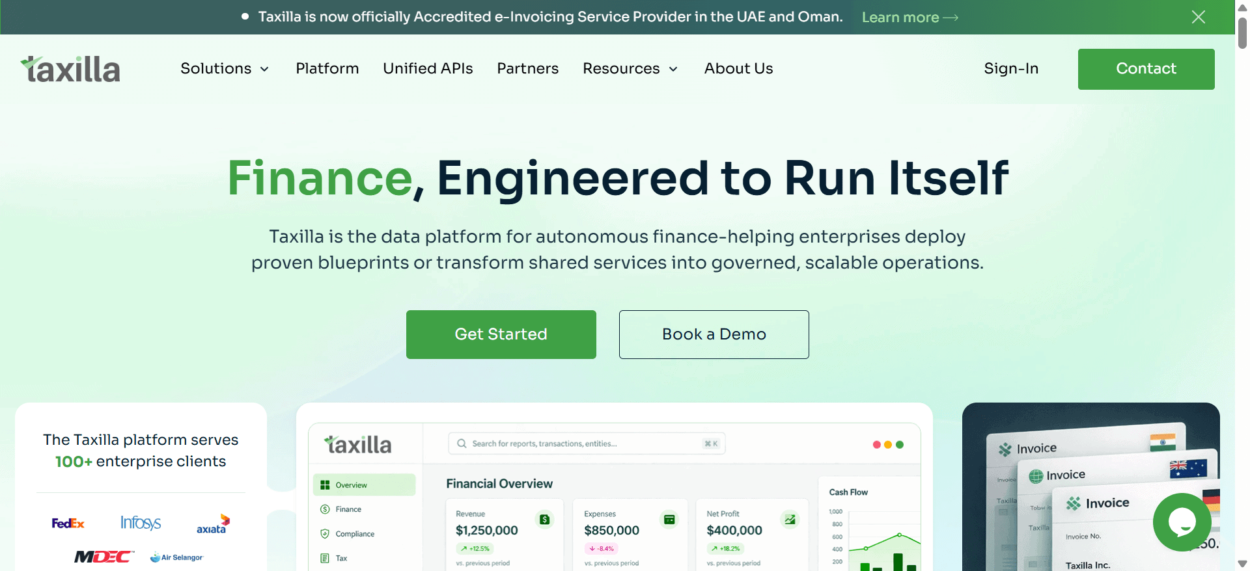Go to Unified APIs page
The image size is (1250, 571).
[428, 68]
